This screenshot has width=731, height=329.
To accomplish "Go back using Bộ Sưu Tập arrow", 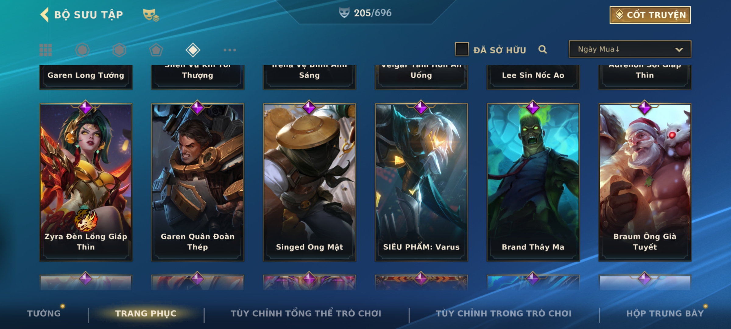I will 44,15.
